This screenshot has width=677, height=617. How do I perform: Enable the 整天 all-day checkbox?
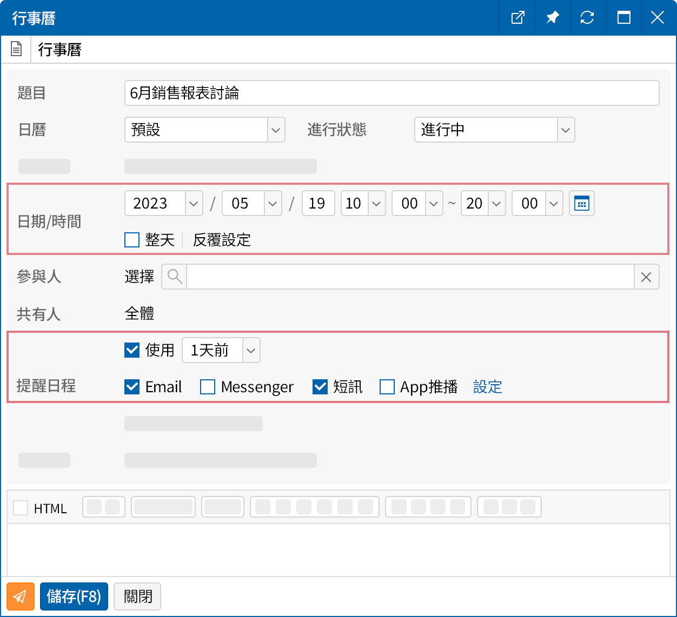[132, 240]
